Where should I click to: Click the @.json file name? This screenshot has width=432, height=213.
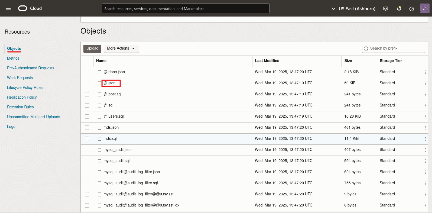pyautogui.click(x=109, y=83)
